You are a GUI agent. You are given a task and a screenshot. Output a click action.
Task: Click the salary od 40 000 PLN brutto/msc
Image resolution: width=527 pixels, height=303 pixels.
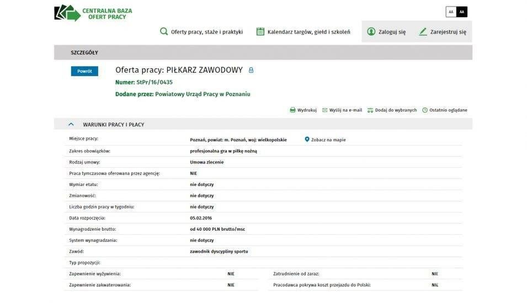[217, 229]
